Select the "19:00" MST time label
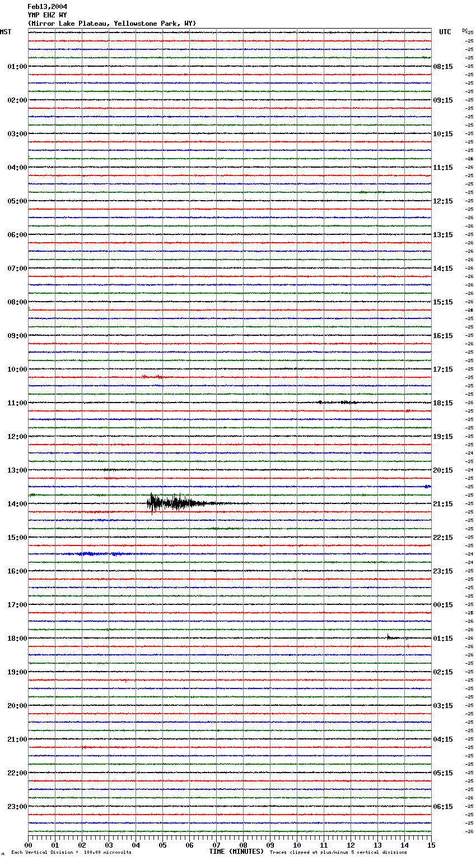 [x=17, y=672]
